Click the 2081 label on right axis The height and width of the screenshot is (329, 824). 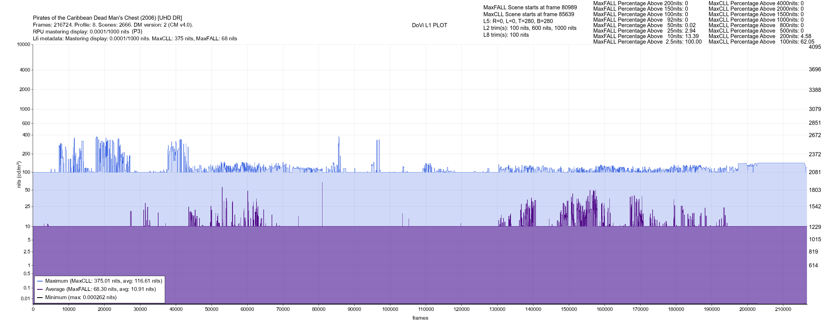[815, 172]
